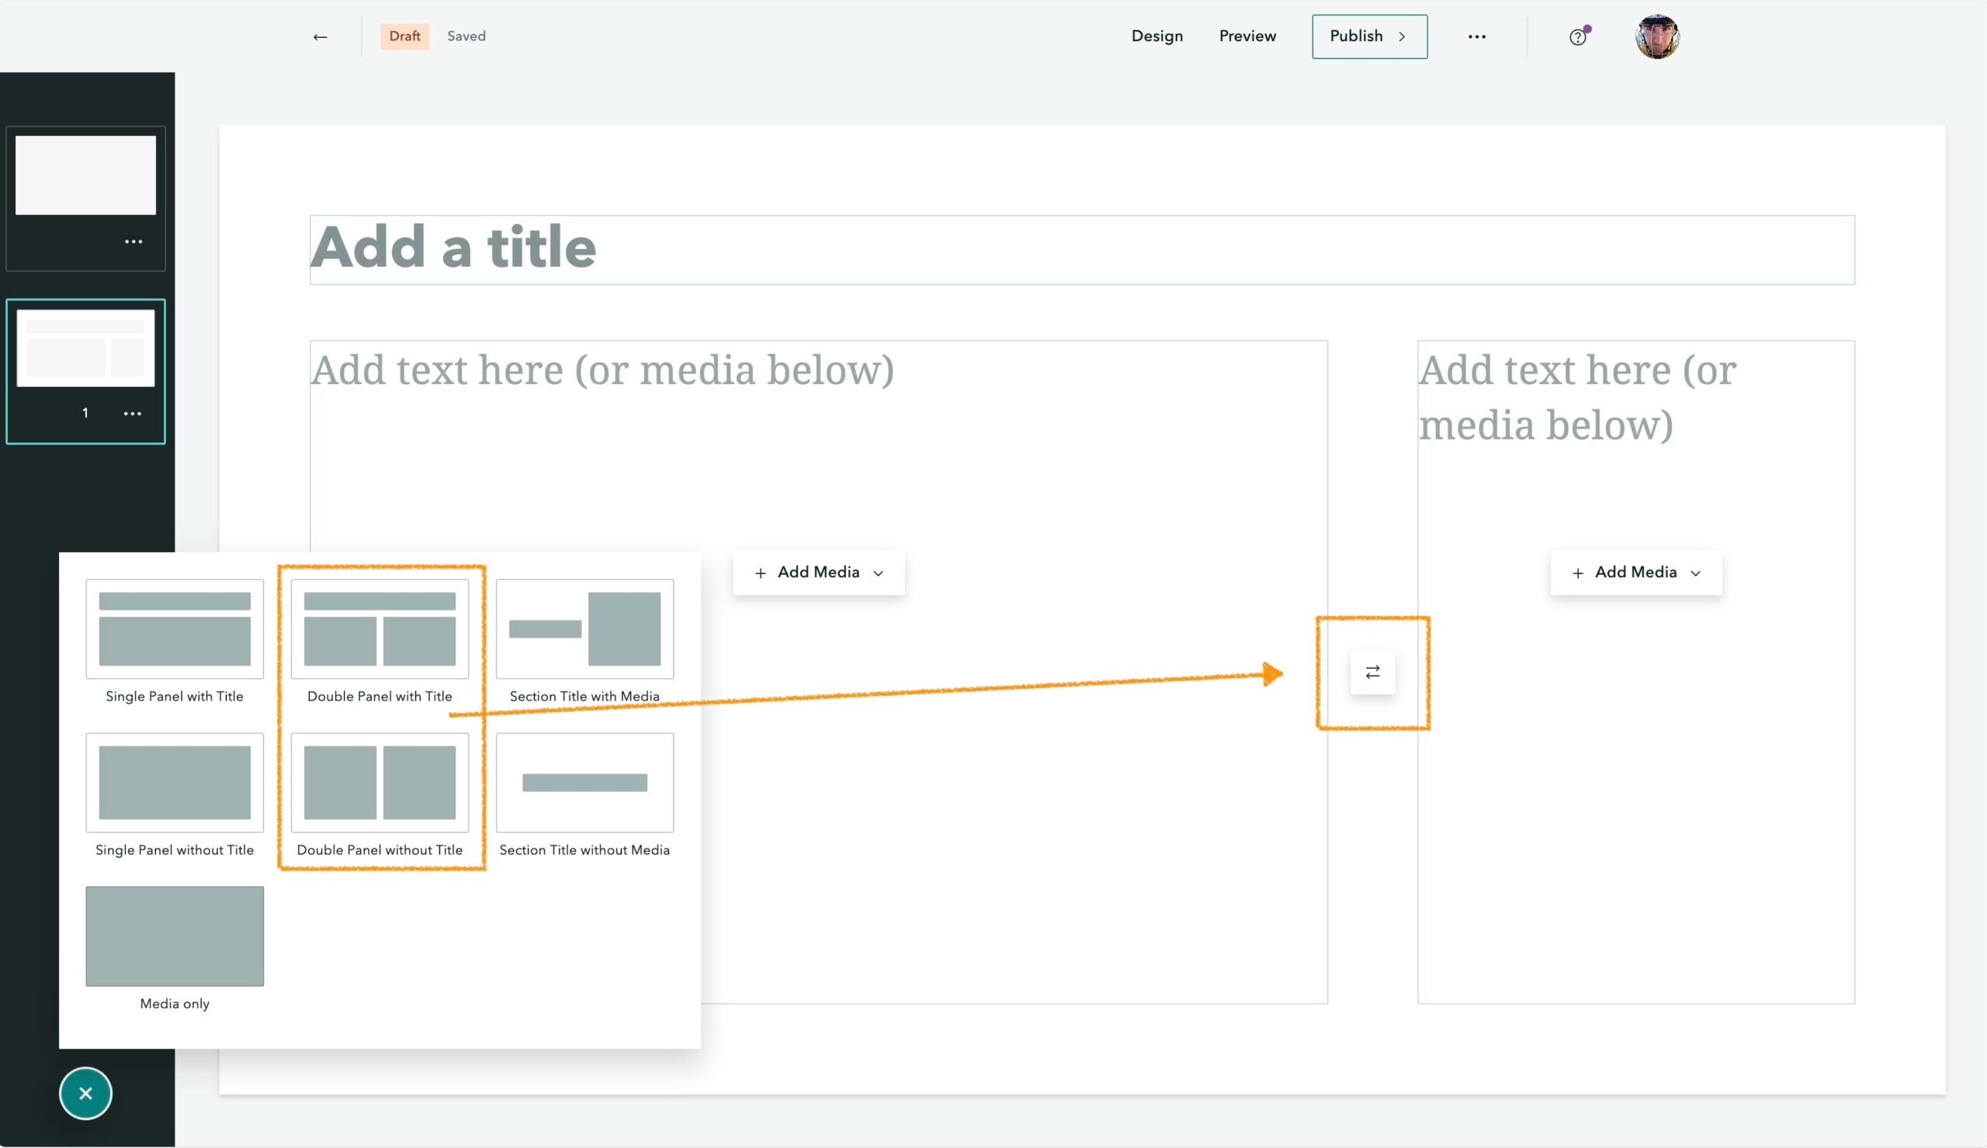Viewport: 1987px width, 1148px height.
Task: Open the help question mark icon
Action: 1577,36
